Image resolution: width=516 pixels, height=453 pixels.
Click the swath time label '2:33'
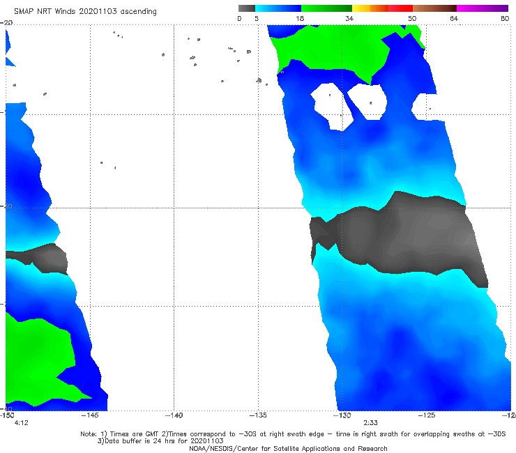pos(370,423)
